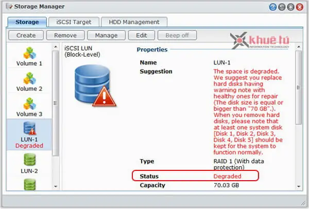This screenshot has width=309, height=209.
Task: Switch to the Storage tab
Action: tap(27, 22)
